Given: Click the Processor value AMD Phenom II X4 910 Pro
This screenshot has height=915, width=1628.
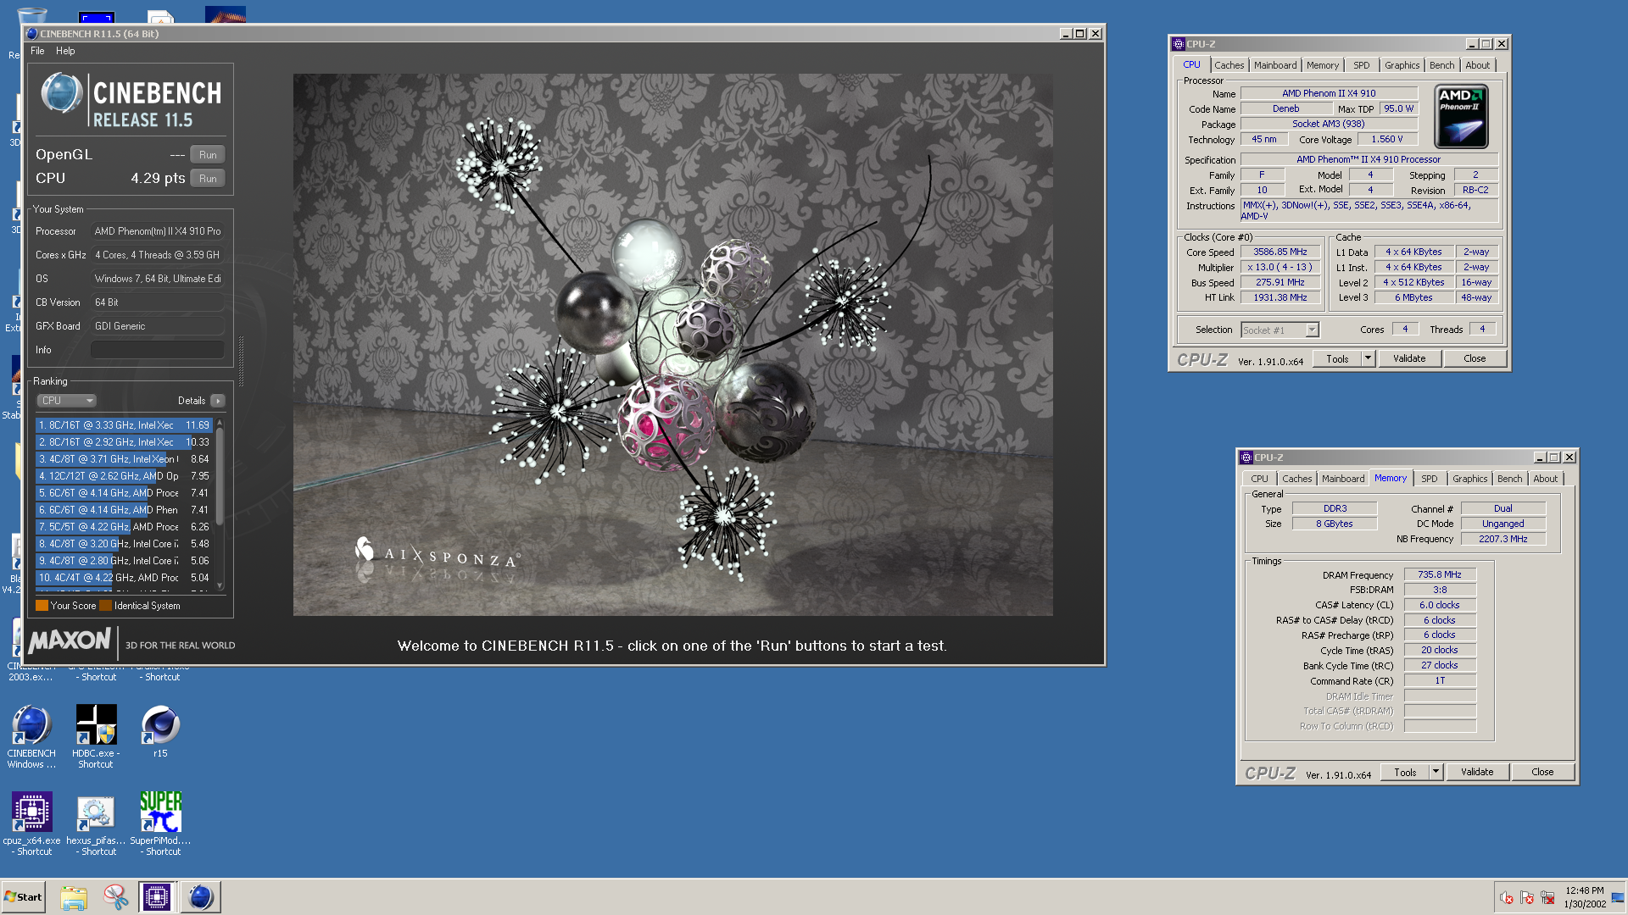Looking at the screenshot, I should [157, 230].
